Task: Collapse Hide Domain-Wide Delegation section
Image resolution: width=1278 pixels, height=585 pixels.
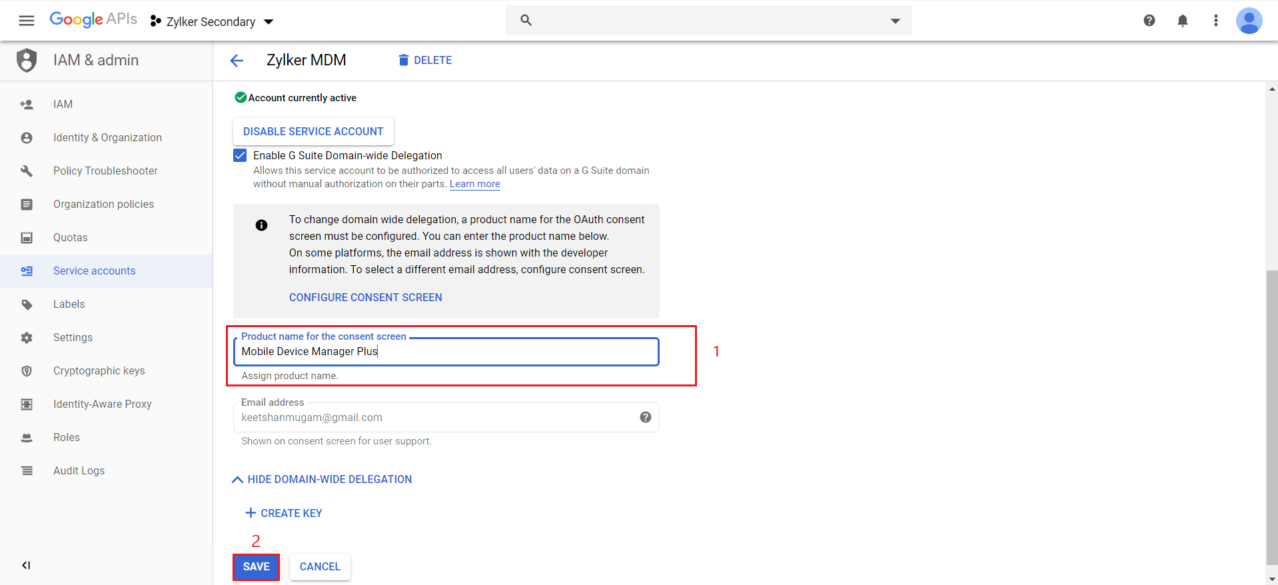Action: [x=322, y=479]
